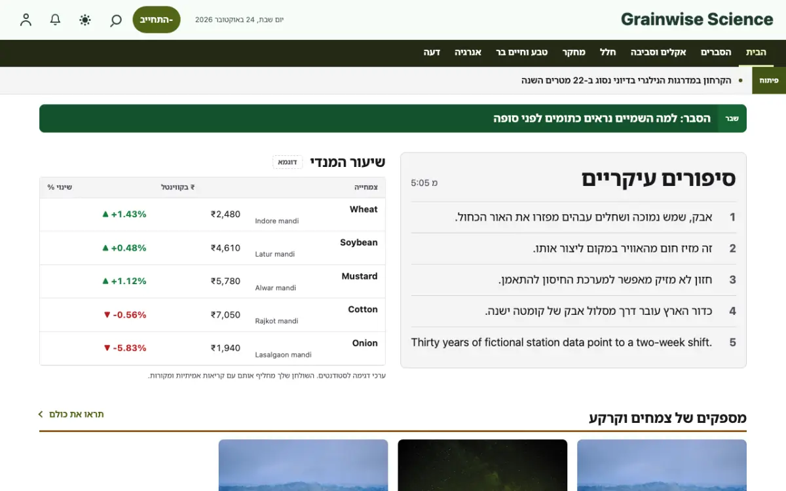Screen dimensions: 786x491
Task: Select the אנרגיה nav tab
Action: [x=468, y=52]
